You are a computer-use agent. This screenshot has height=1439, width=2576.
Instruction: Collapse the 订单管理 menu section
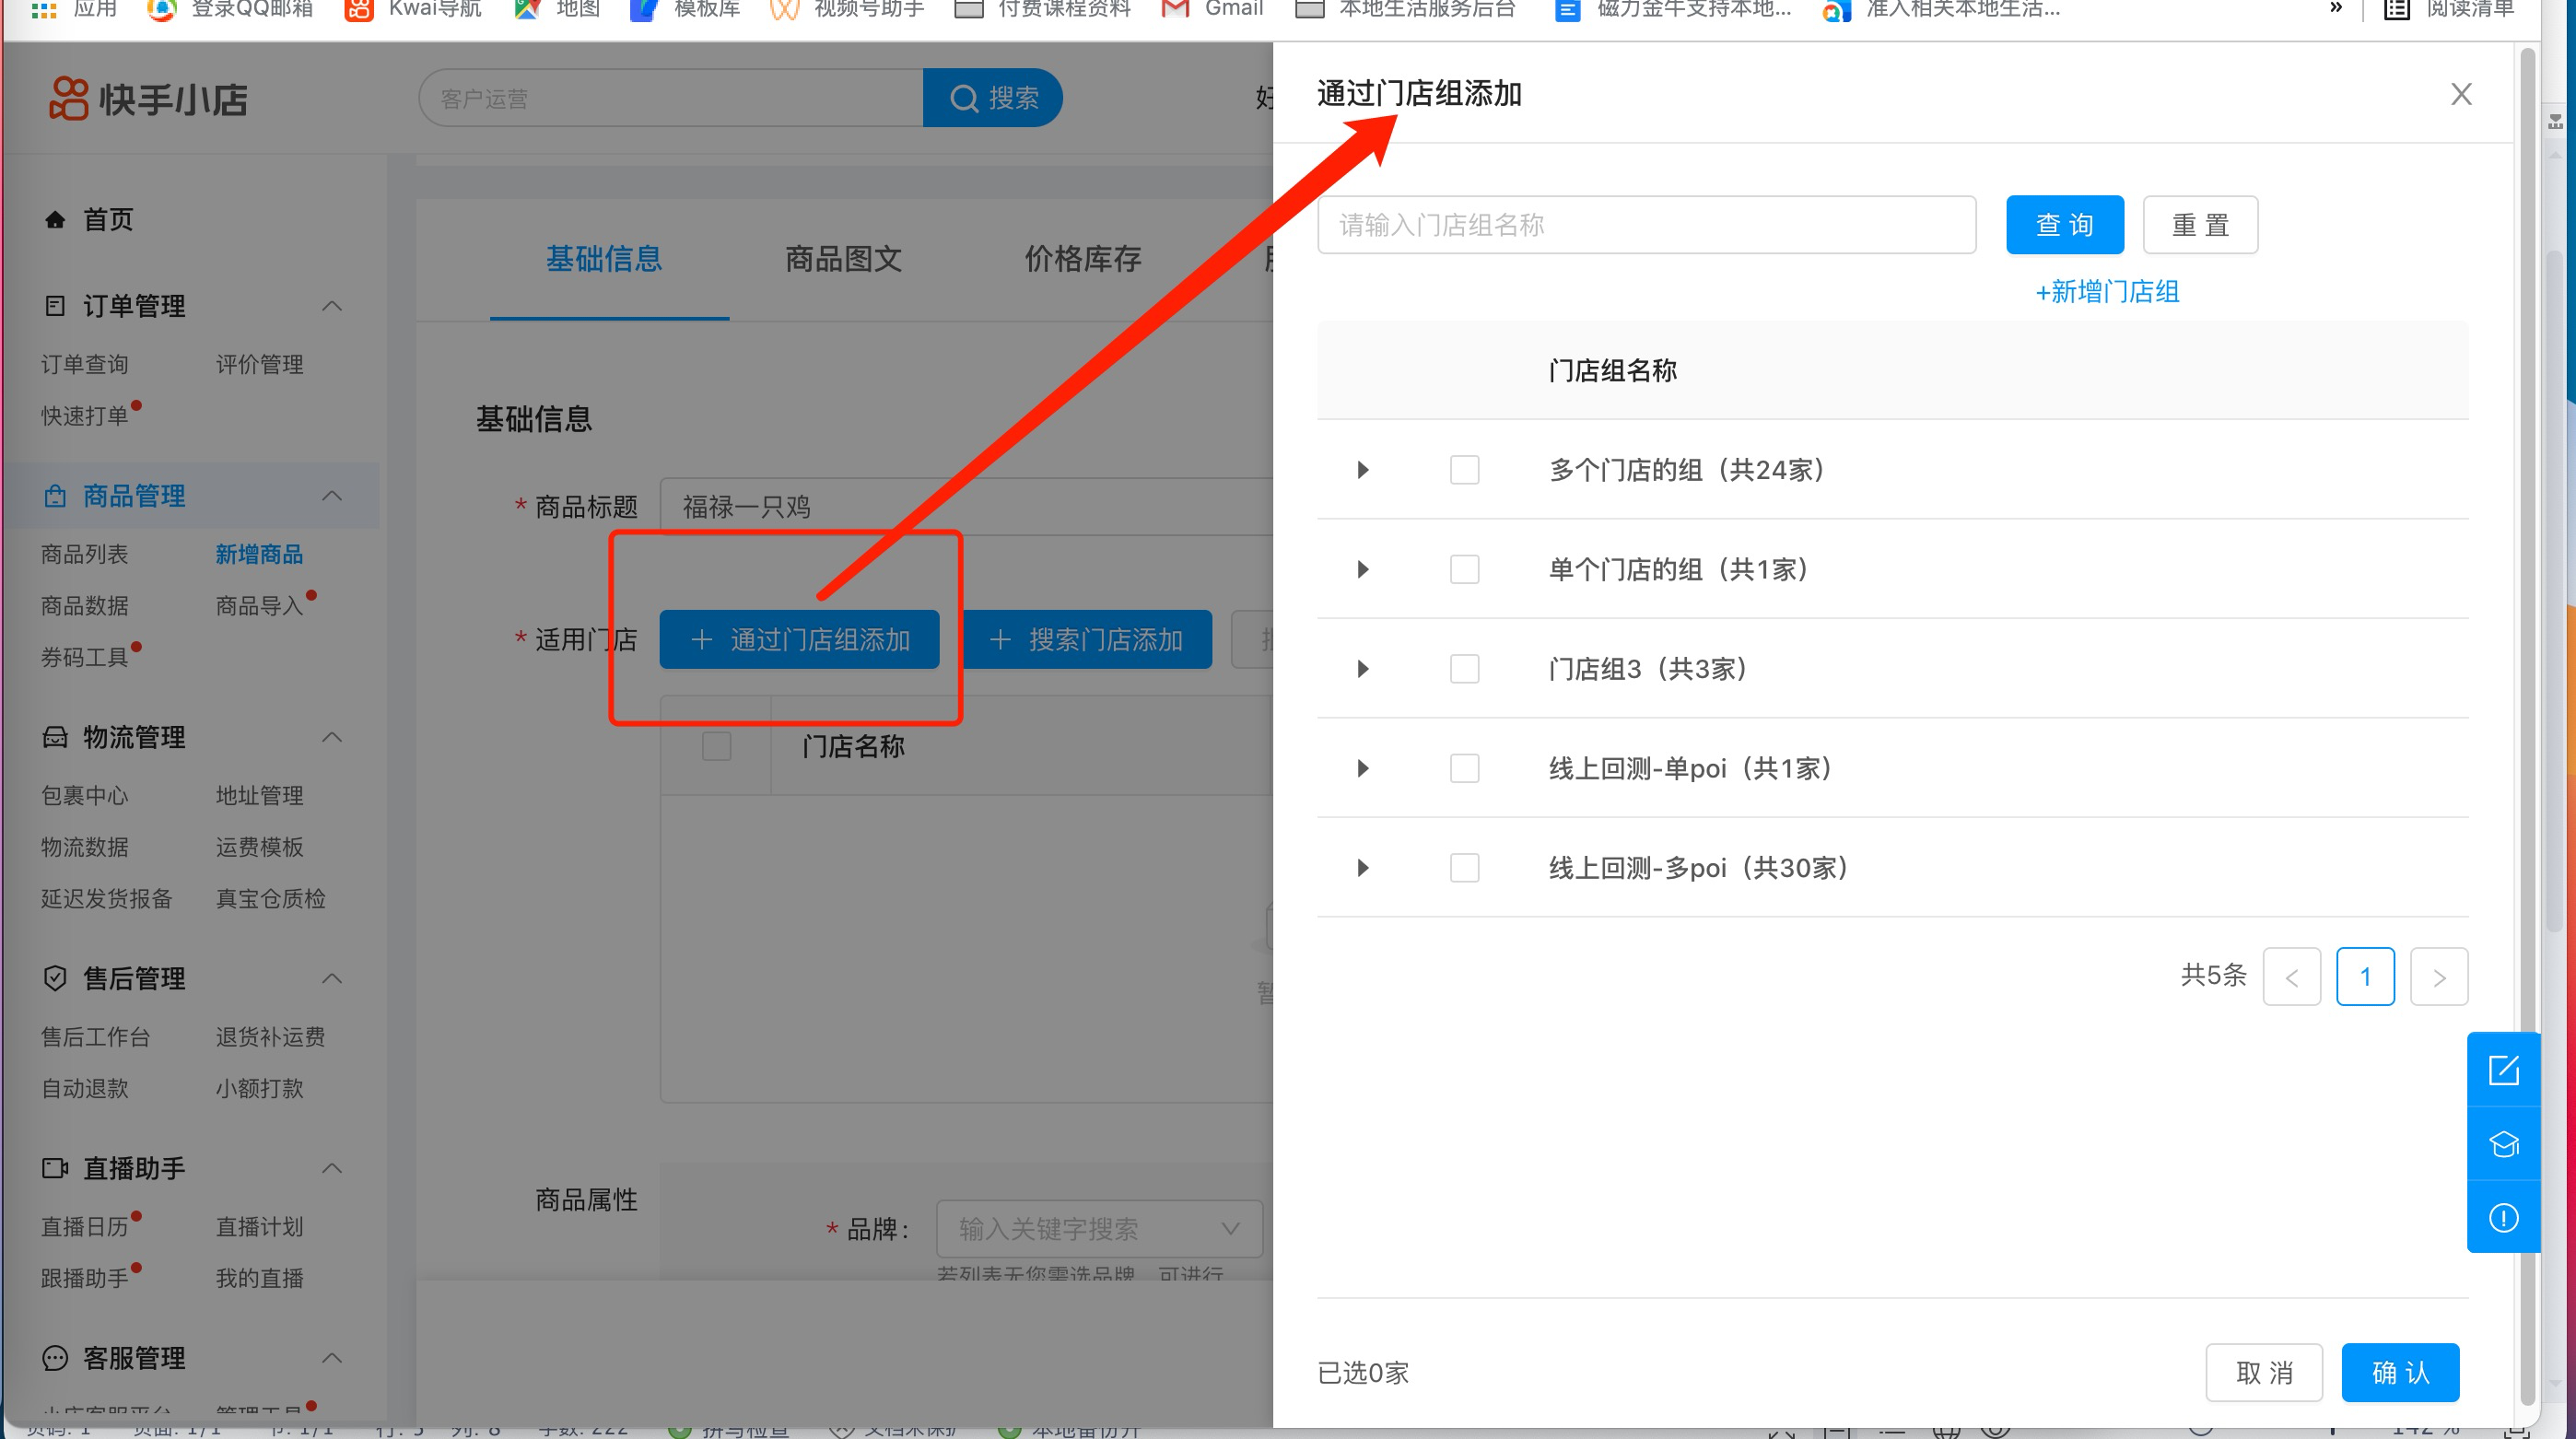point(332,306)
